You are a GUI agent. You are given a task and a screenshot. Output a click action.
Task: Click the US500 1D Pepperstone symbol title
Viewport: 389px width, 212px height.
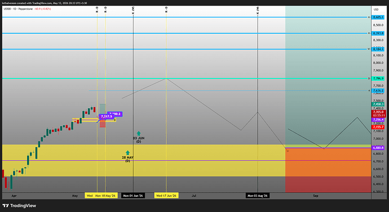19,9
